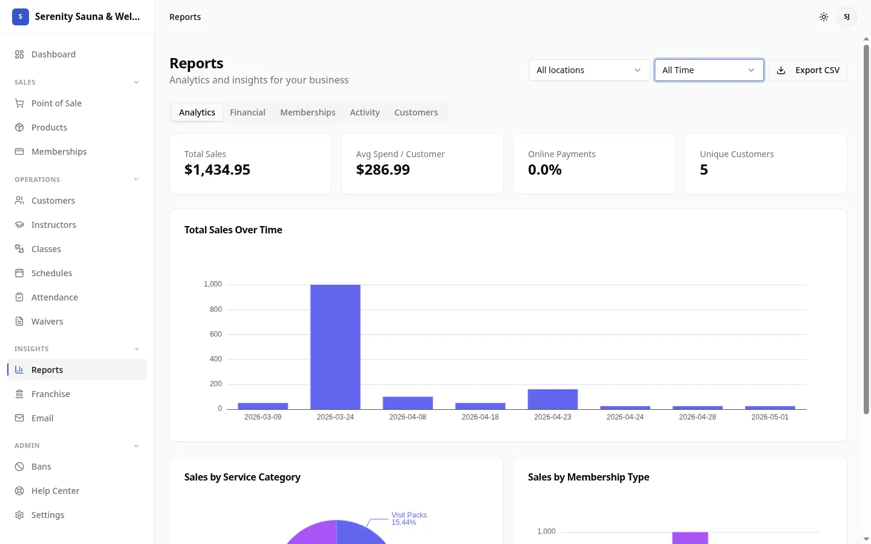Click the Settings gear icon

pos(19,515)
